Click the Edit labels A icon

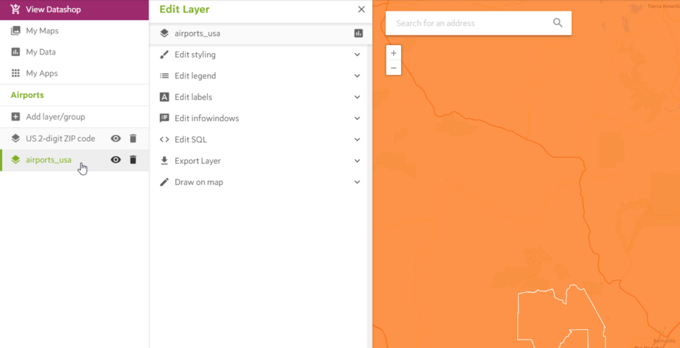[164, 97]
